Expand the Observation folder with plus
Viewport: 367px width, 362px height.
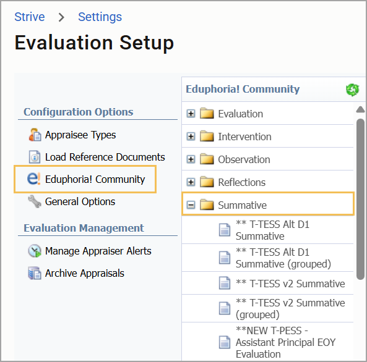(191, 159)
